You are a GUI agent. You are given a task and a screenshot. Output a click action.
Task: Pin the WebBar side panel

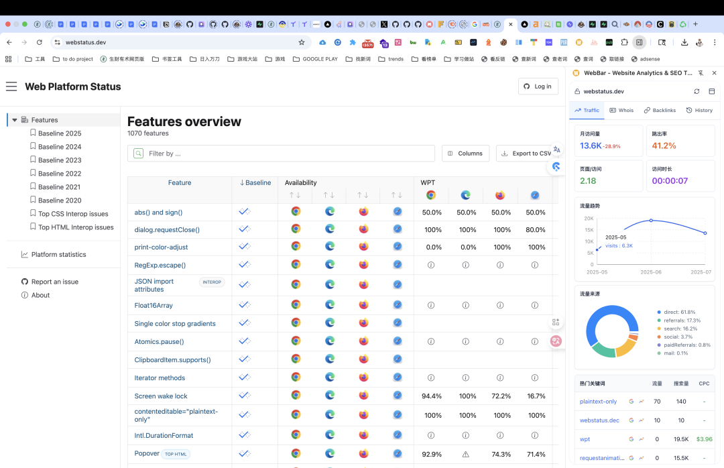click(x=701, y=73)
